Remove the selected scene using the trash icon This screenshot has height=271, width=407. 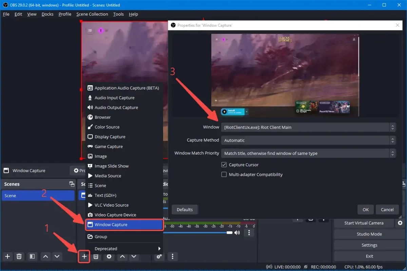coord(19,256)
